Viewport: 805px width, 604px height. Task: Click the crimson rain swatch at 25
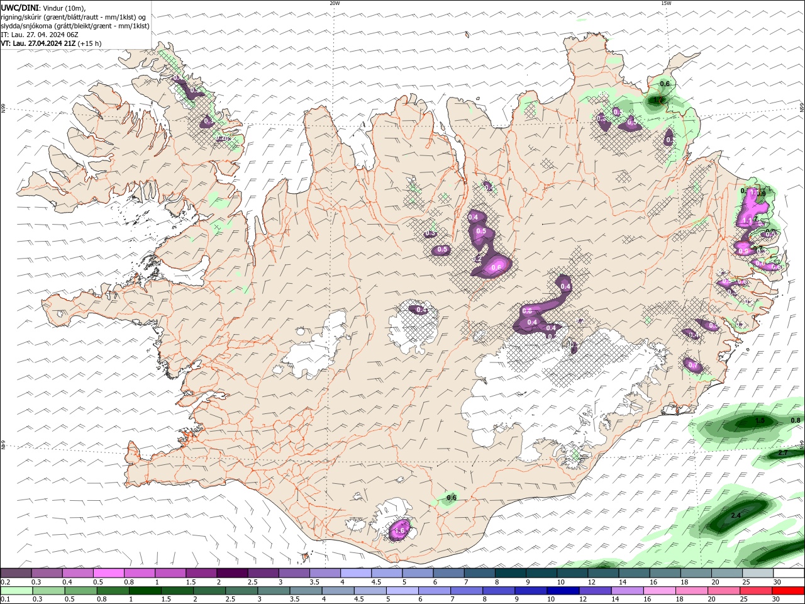coord(756,591)
